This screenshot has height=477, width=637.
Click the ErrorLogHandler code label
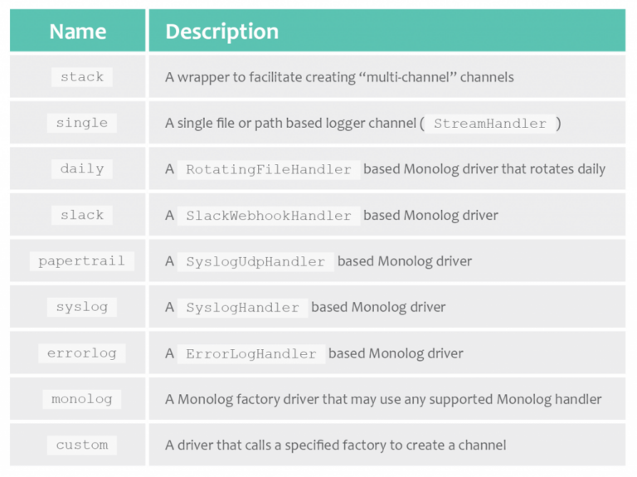tap(251, 353)
